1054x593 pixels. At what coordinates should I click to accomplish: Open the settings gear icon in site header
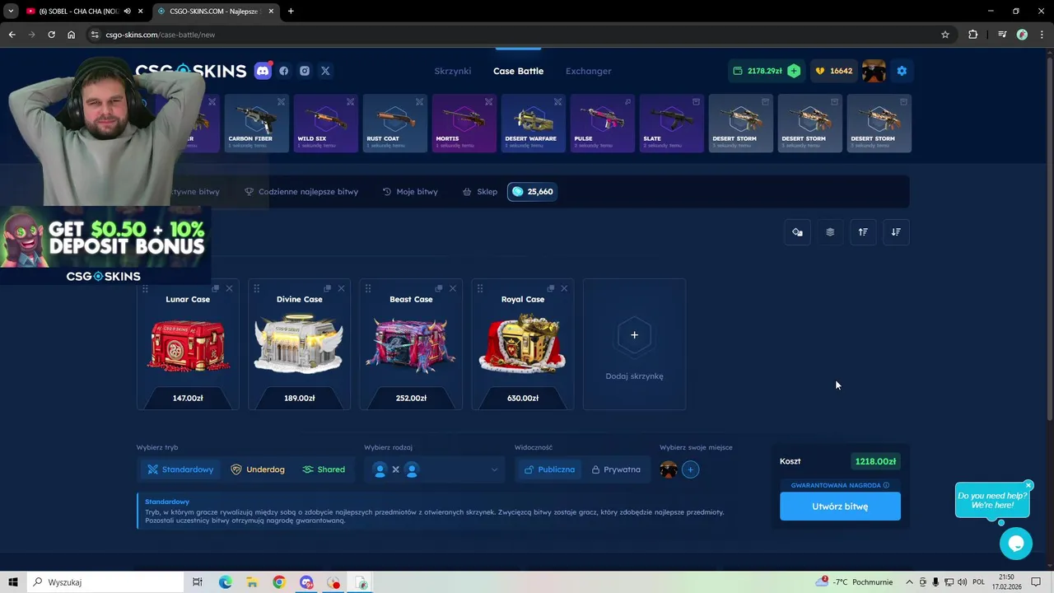coord(902,71)
